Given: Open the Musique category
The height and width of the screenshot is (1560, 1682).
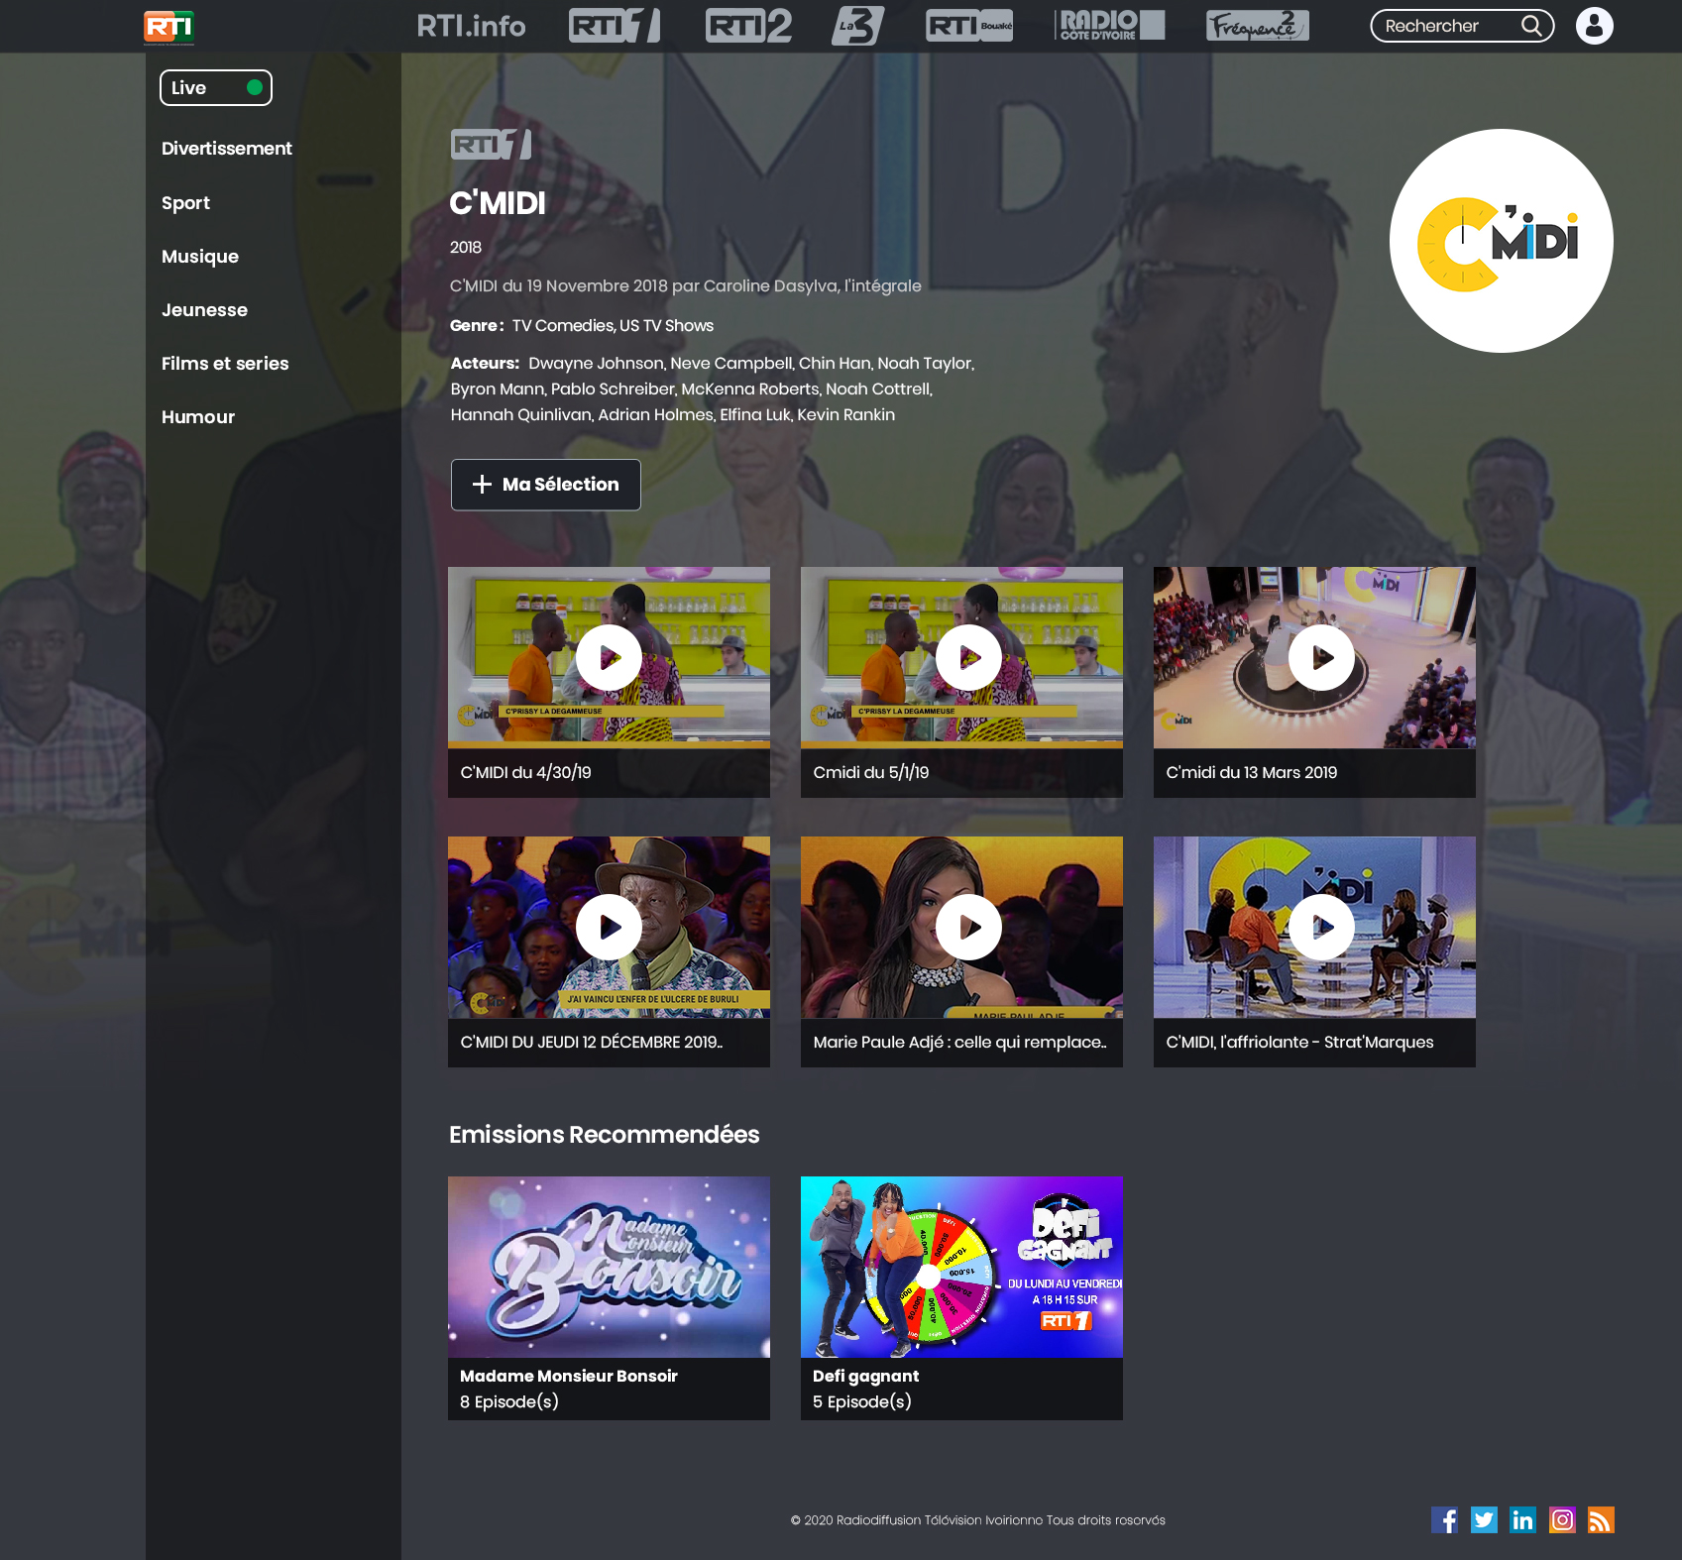Looking at the screenshot, I should click(x=200, y=257).
